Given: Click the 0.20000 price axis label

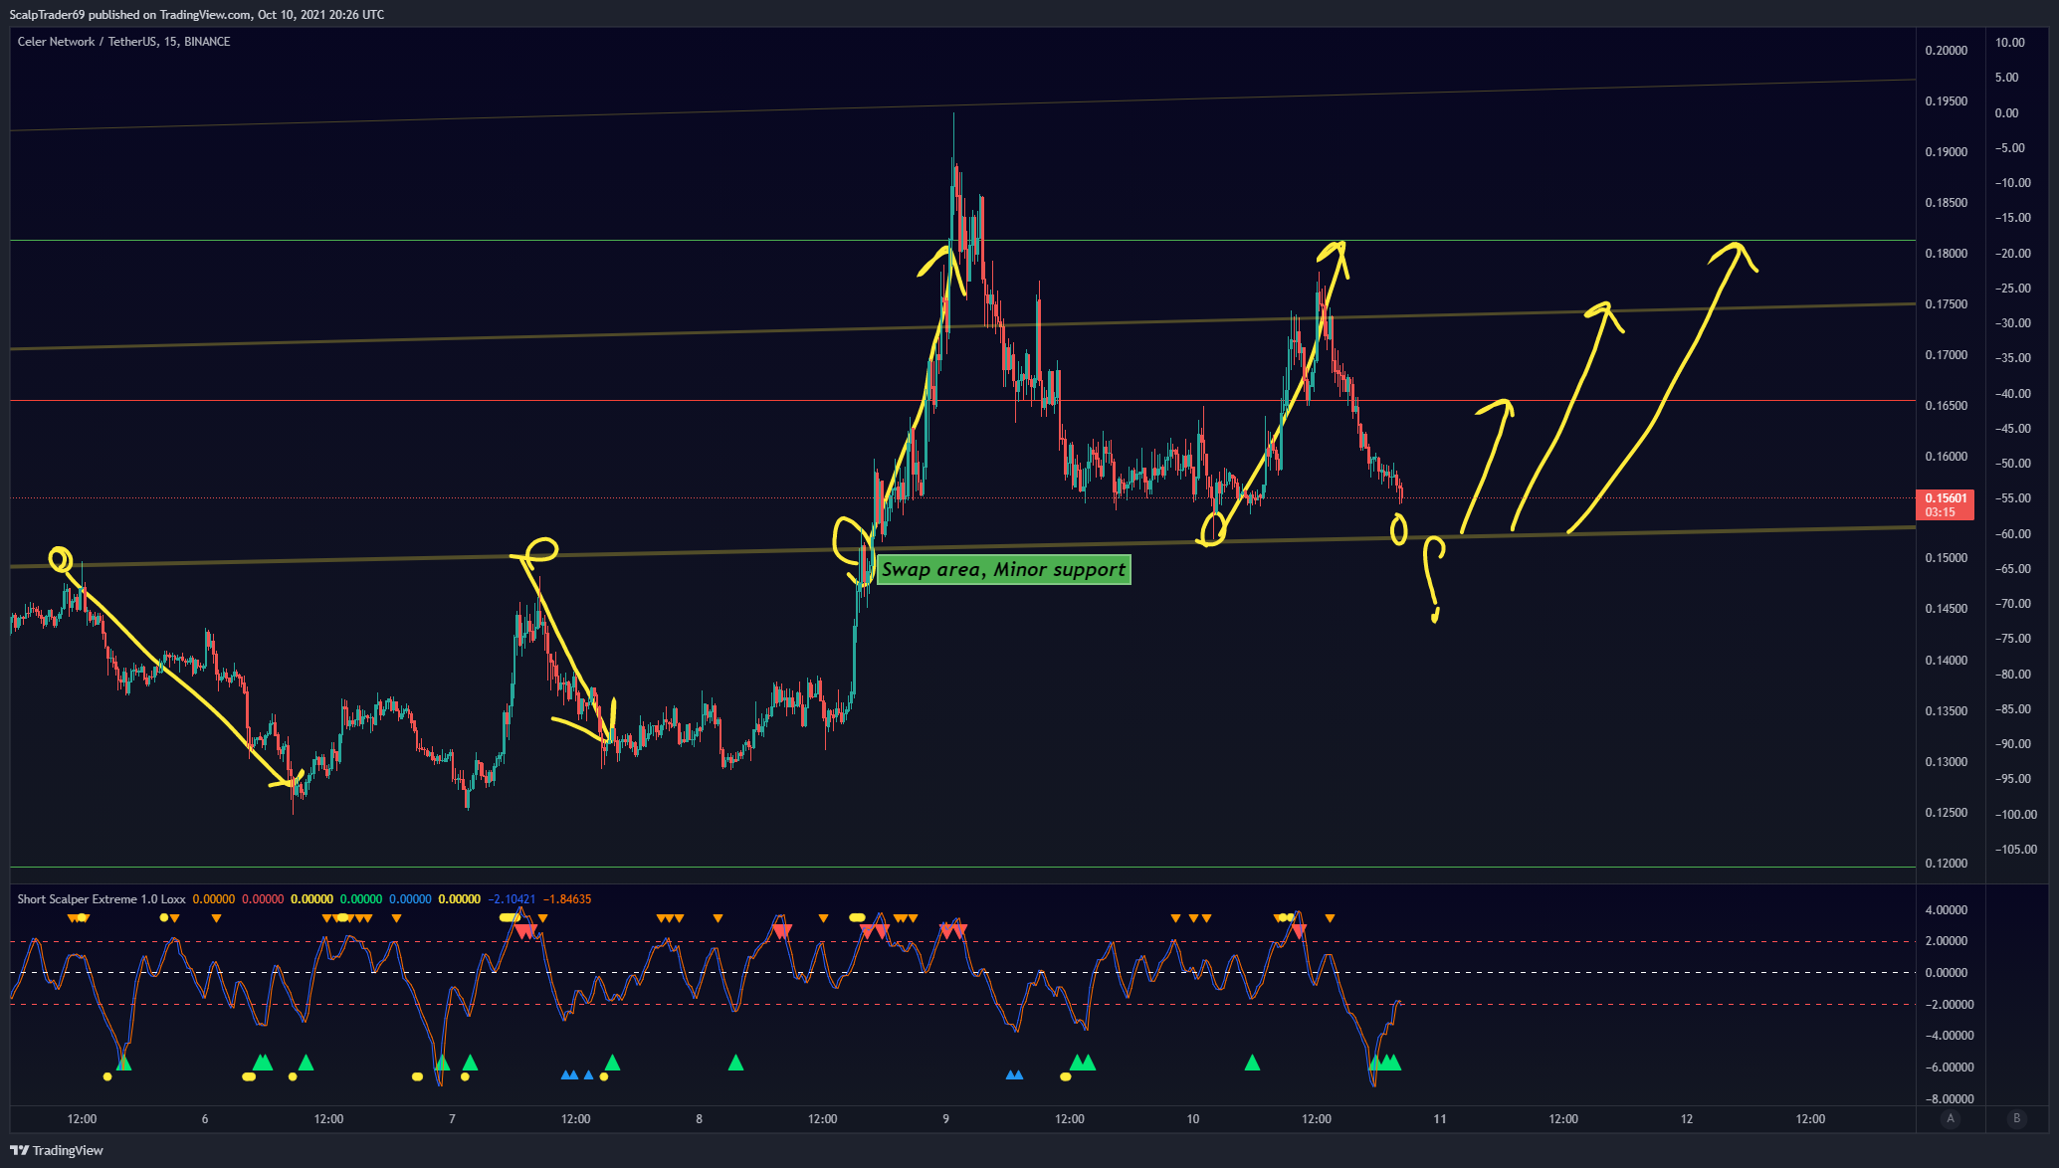Looking at the screenshot, I should (1946, 51).
